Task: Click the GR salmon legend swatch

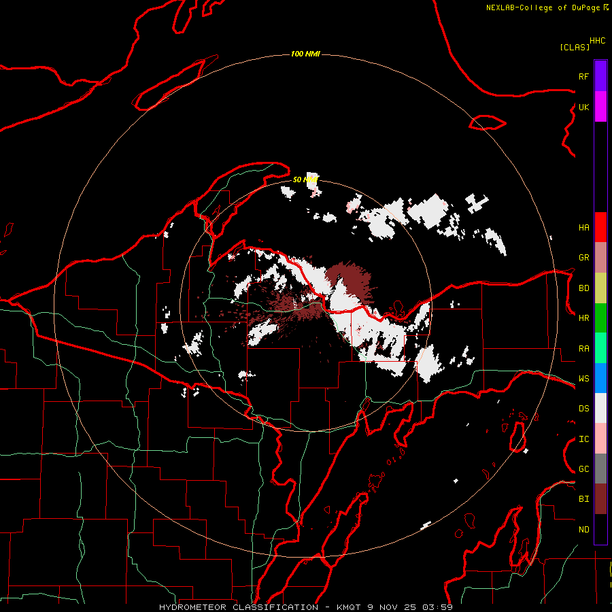Action: coord(600,258)
